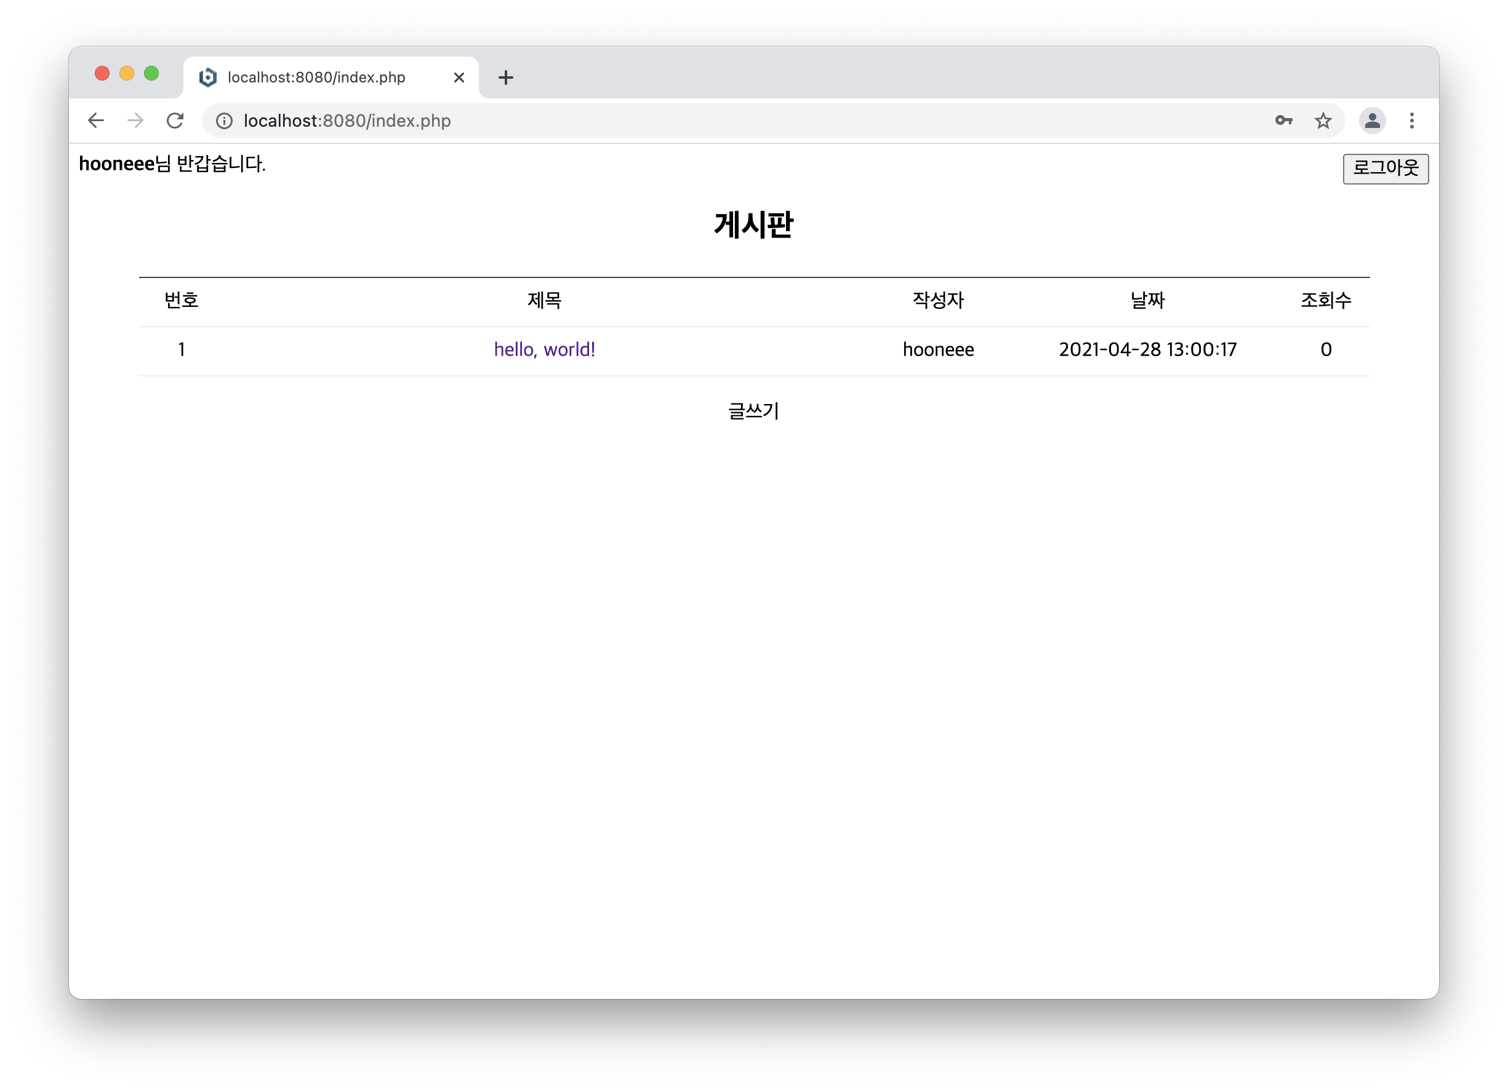Click the green window zoom button
Viewport: 1508px width, 1090px height.
pyautogui.click(x=151, y=73)
